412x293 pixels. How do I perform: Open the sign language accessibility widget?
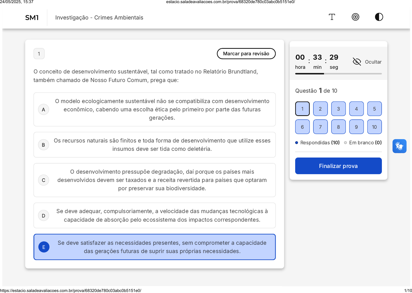pos(399,146)
